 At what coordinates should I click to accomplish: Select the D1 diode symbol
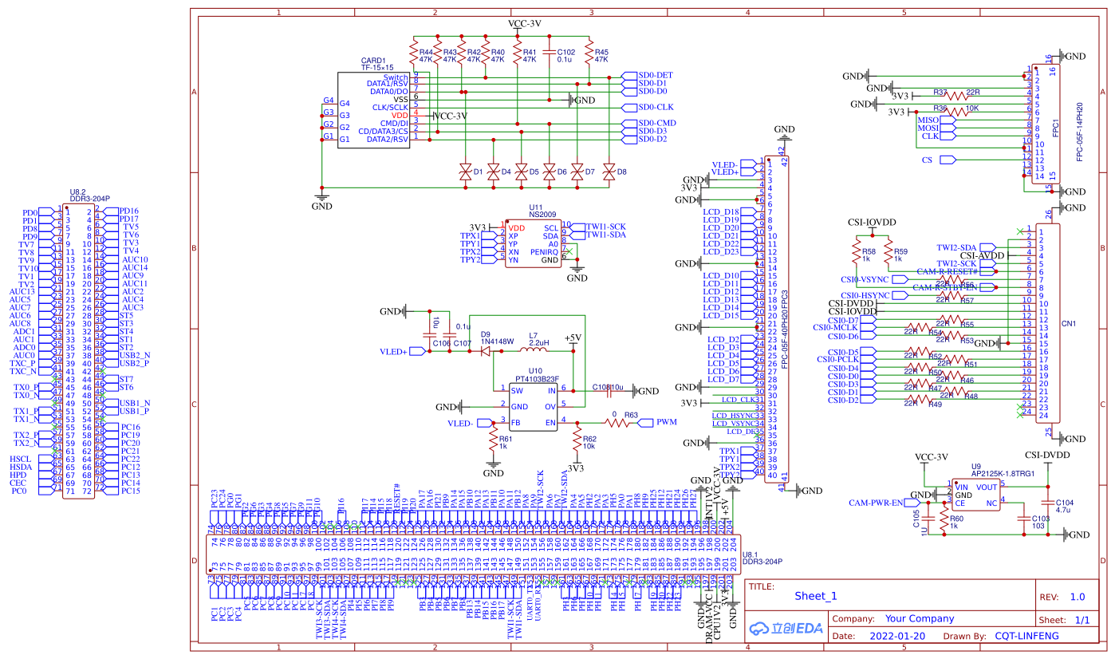pyautogui.click(x=465, y=172)
